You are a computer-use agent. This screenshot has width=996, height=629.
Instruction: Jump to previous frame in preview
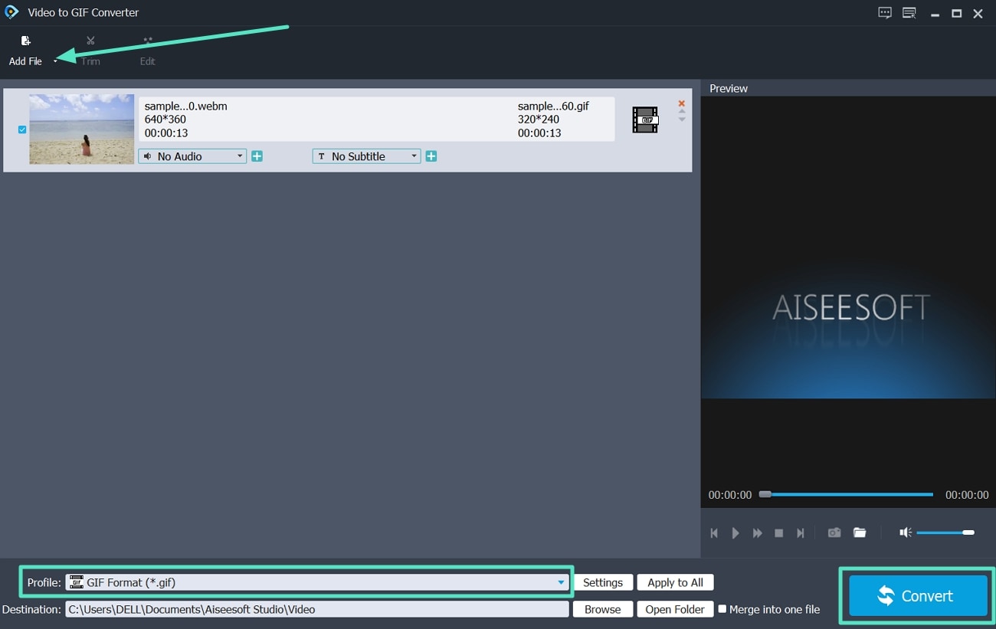point(714,532)
